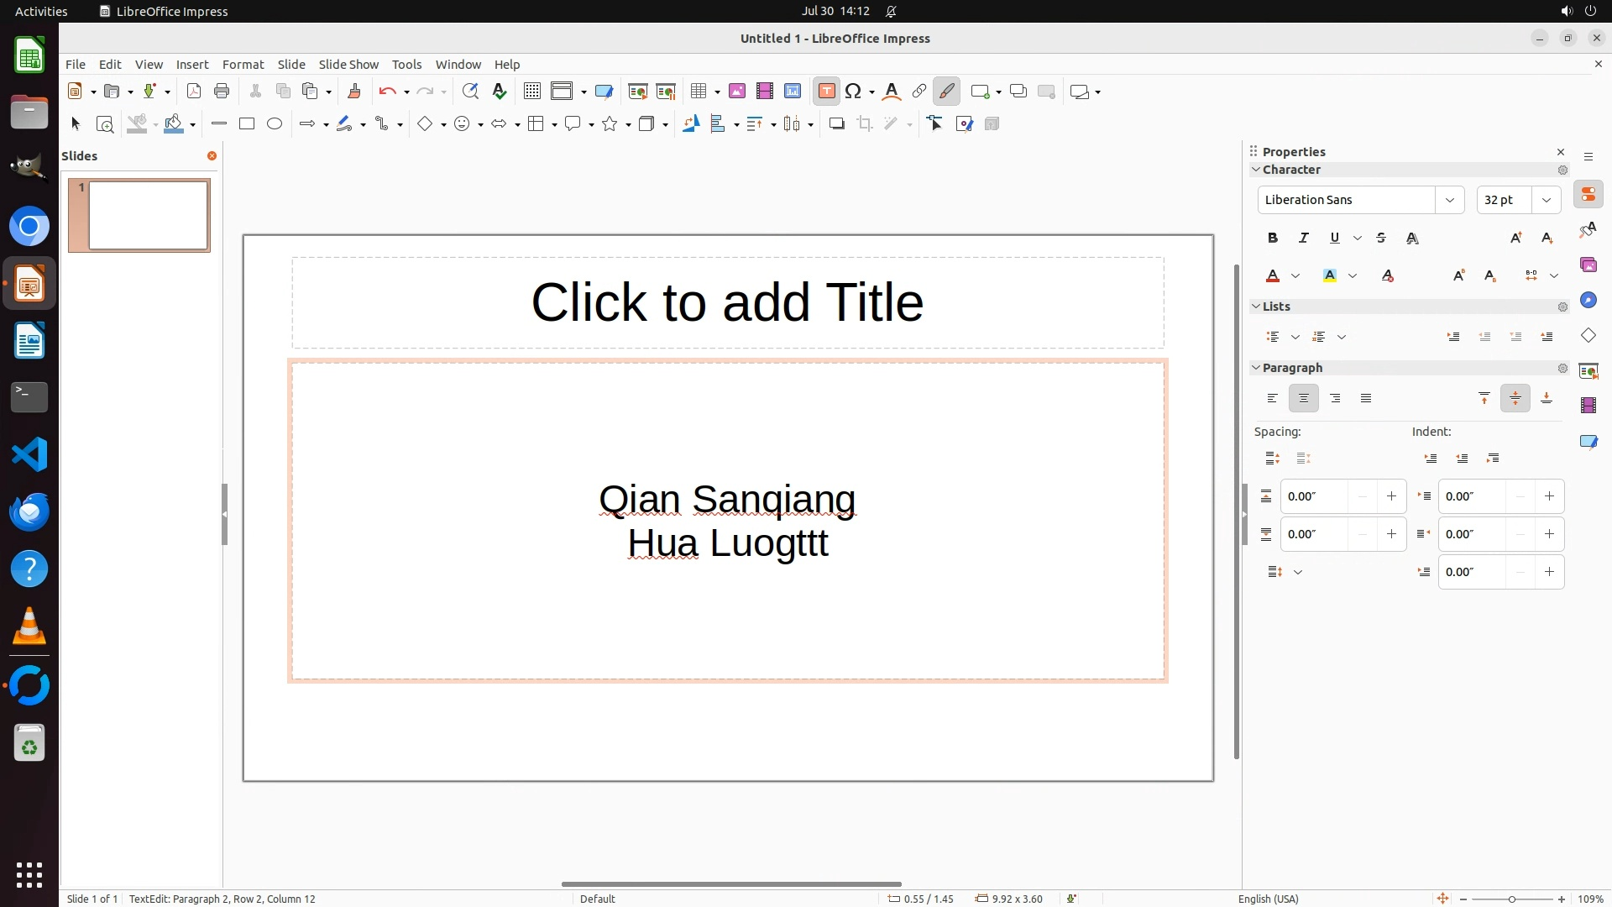Screen dimensions: 1612x907
Task: Open the font name dropdown
Action: [1449, 200]
